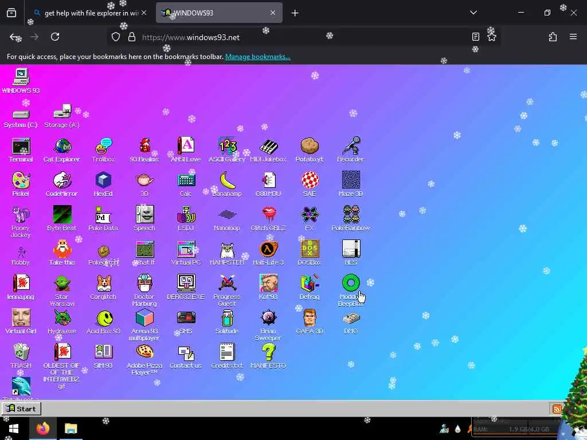Open the HAMPSTER icon
Image resolution: width=587 pixels, height=440 pixels.
coord(227,253)
